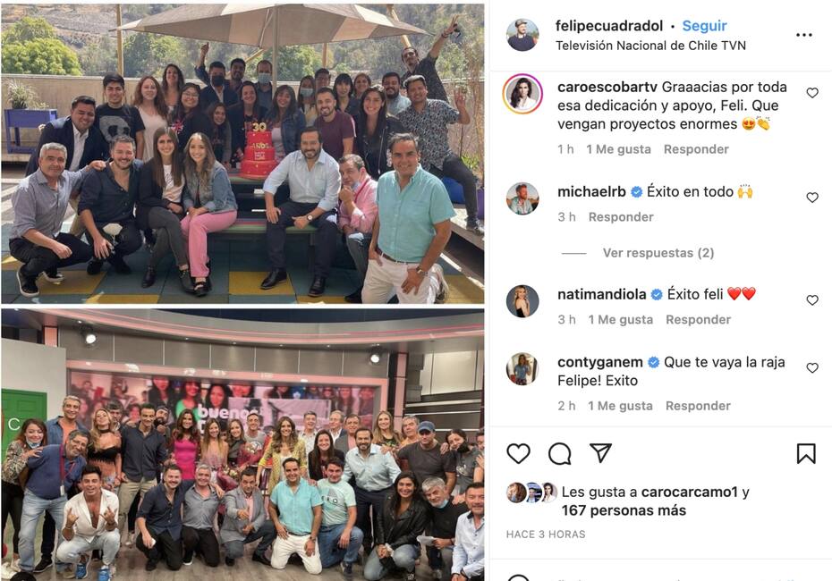Open felipecuadradol profile picture
The width and height of the screenshot is (832, 581).
click(522, 35)
